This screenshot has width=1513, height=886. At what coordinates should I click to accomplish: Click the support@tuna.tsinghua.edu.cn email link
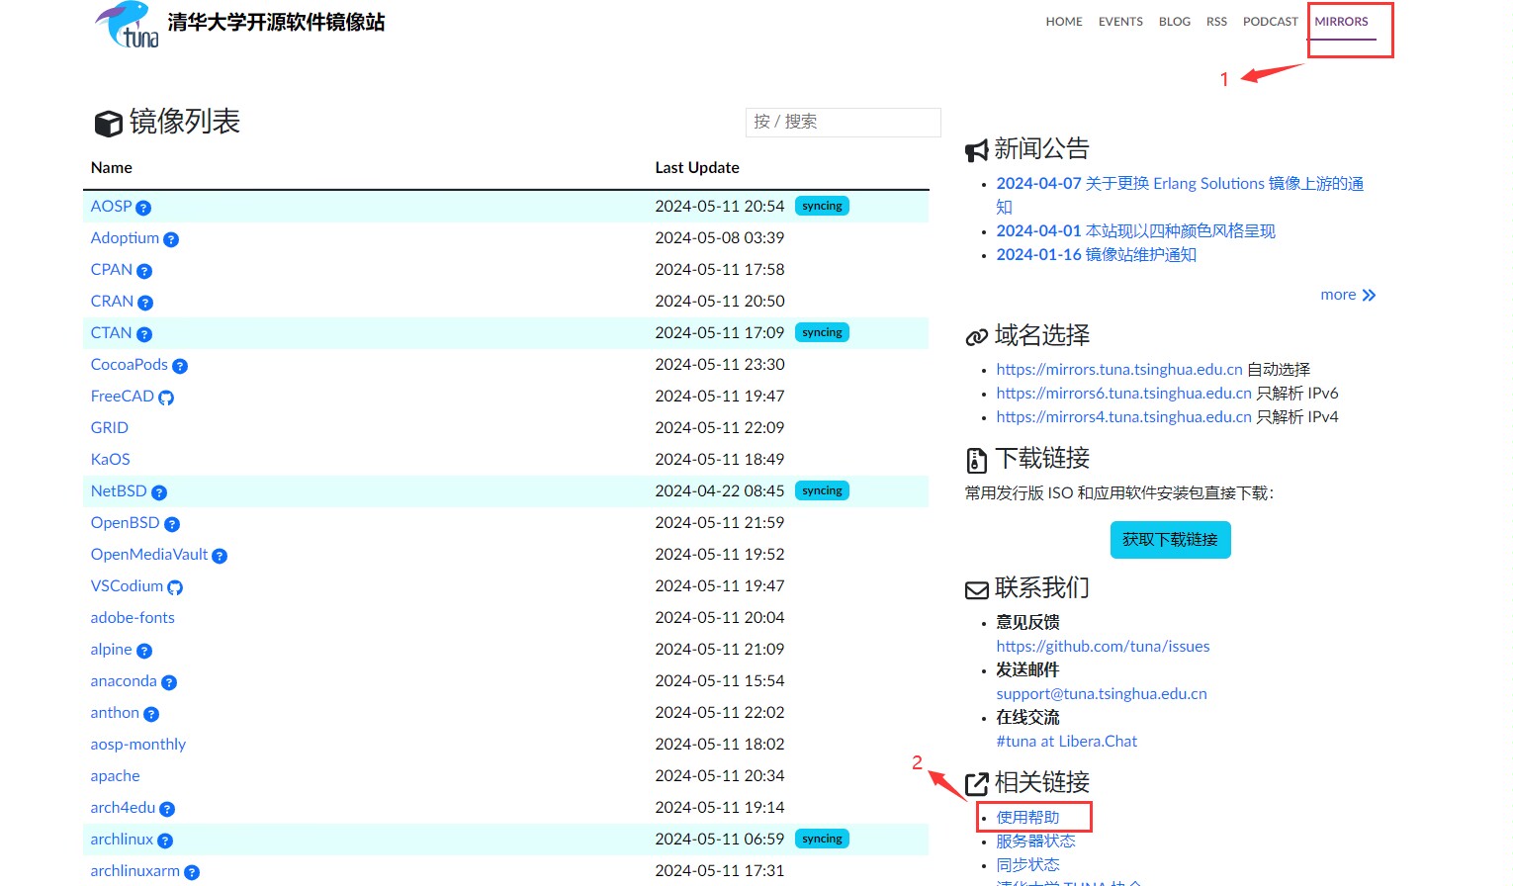point(1102,694)
